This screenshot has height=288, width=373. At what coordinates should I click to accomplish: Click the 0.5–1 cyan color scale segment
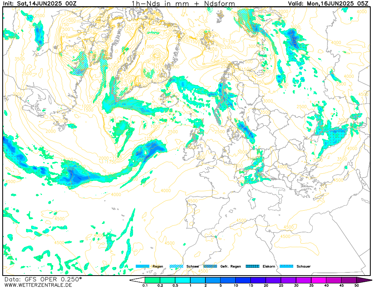pyautogui.click(x=183, y=280)
